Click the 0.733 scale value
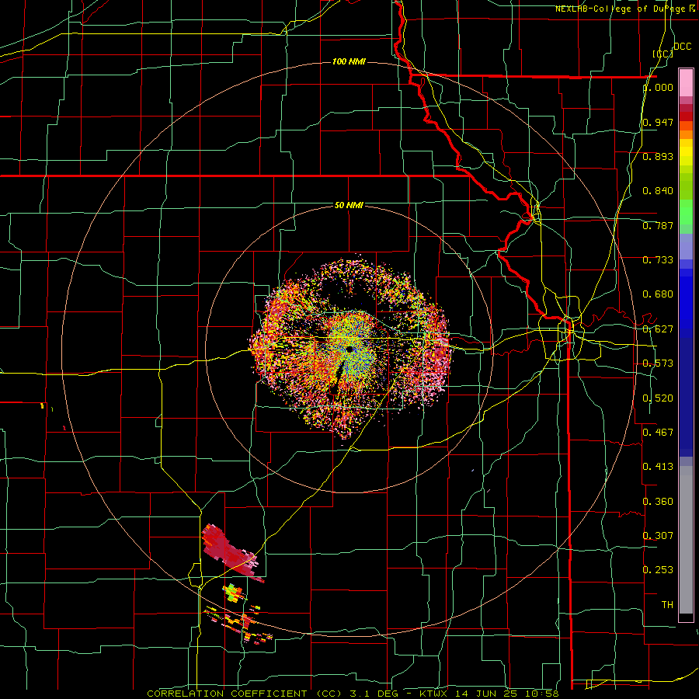This screenshot has width=699, height=699. [x=658, y=260]
